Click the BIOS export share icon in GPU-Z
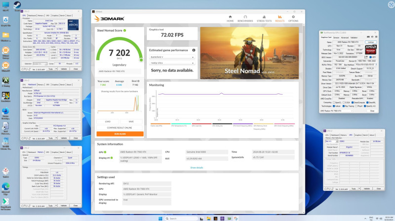Viewport: 395px width, 221px height. click(x=366, y=57)
